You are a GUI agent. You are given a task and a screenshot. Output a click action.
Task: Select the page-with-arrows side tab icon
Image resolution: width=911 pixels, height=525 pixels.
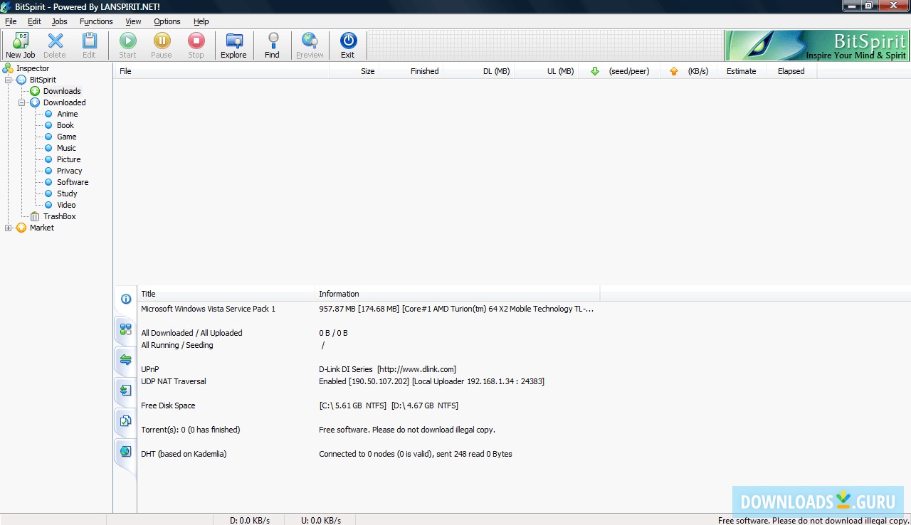click(x=125, y=391)
